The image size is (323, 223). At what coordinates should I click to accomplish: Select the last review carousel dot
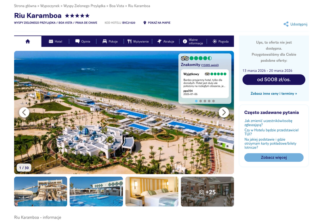click(214, 101)
